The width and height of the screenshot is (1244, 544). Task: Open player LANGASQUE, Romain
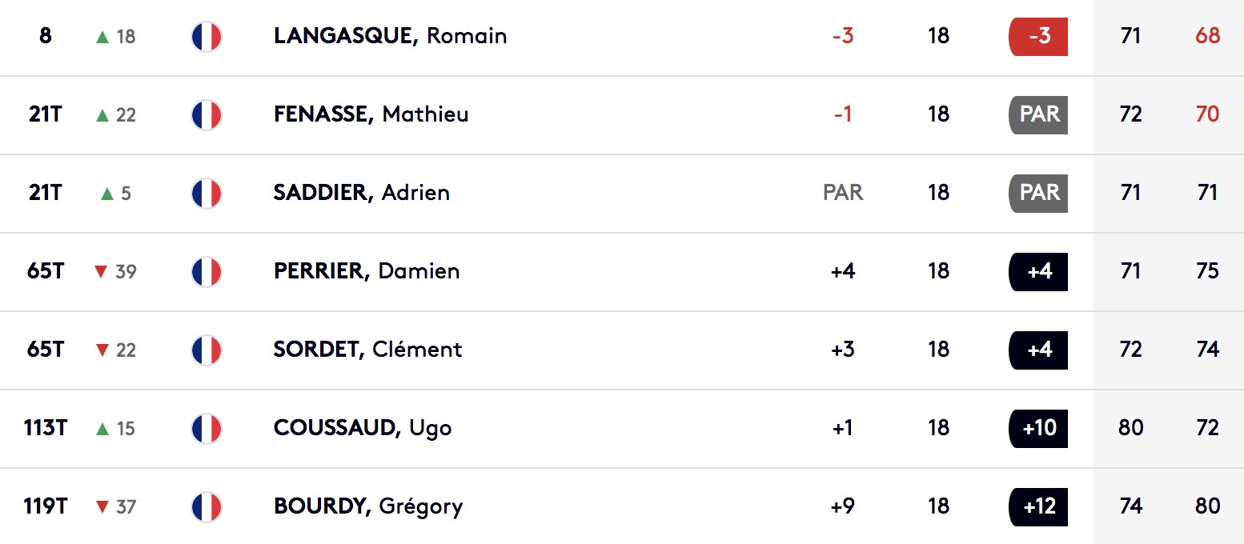tap(390, 37)
